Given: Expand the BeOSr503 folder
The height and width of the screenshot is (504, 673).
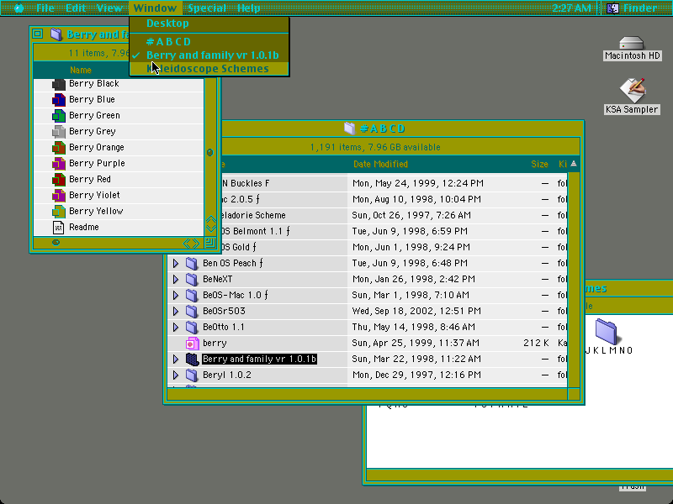Looking at the screenshot, I should 176,311.
